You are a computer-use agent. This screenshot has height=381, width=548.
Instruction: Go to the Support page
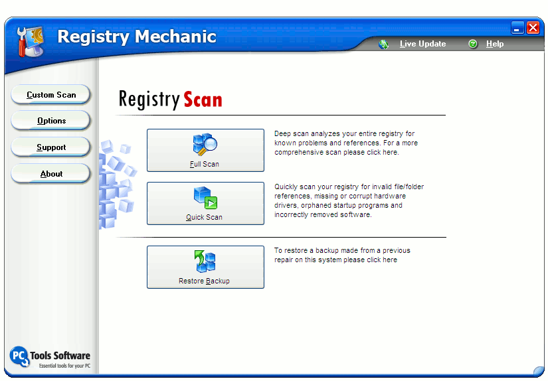[x=51, y=147]
